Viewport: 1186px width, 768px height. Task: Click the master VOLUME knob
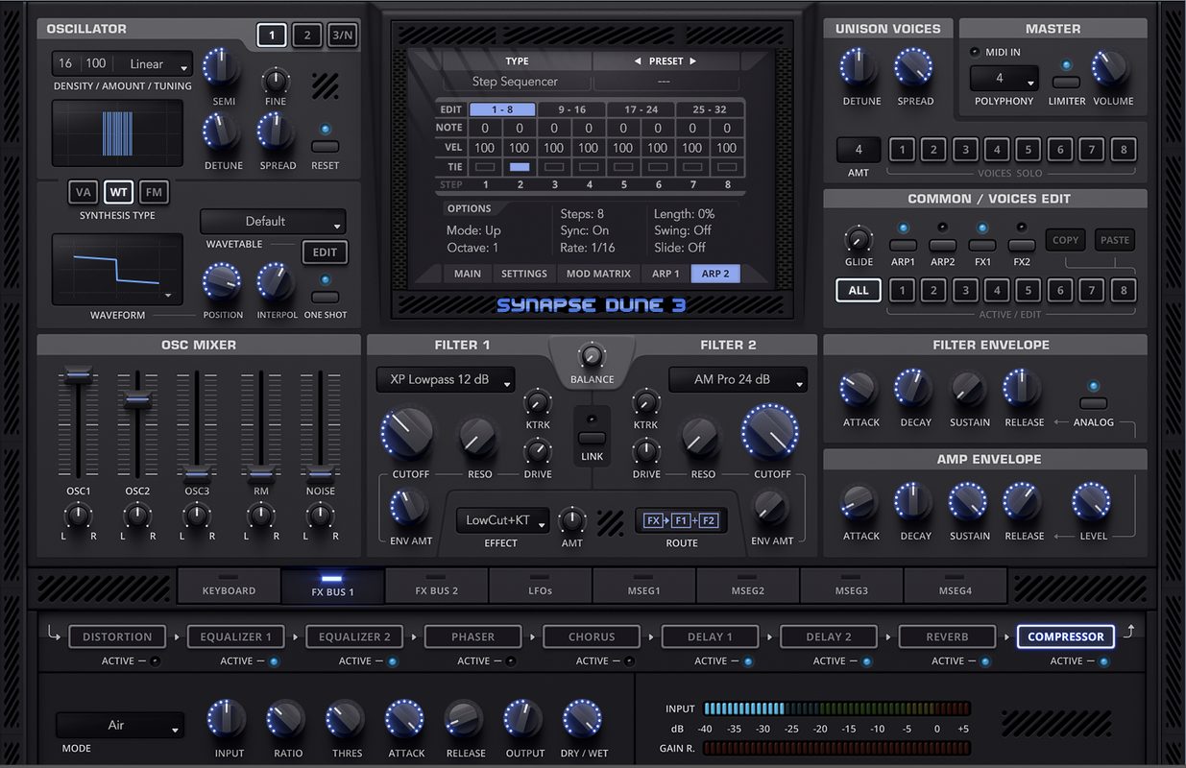click(x=1112, y=69)
